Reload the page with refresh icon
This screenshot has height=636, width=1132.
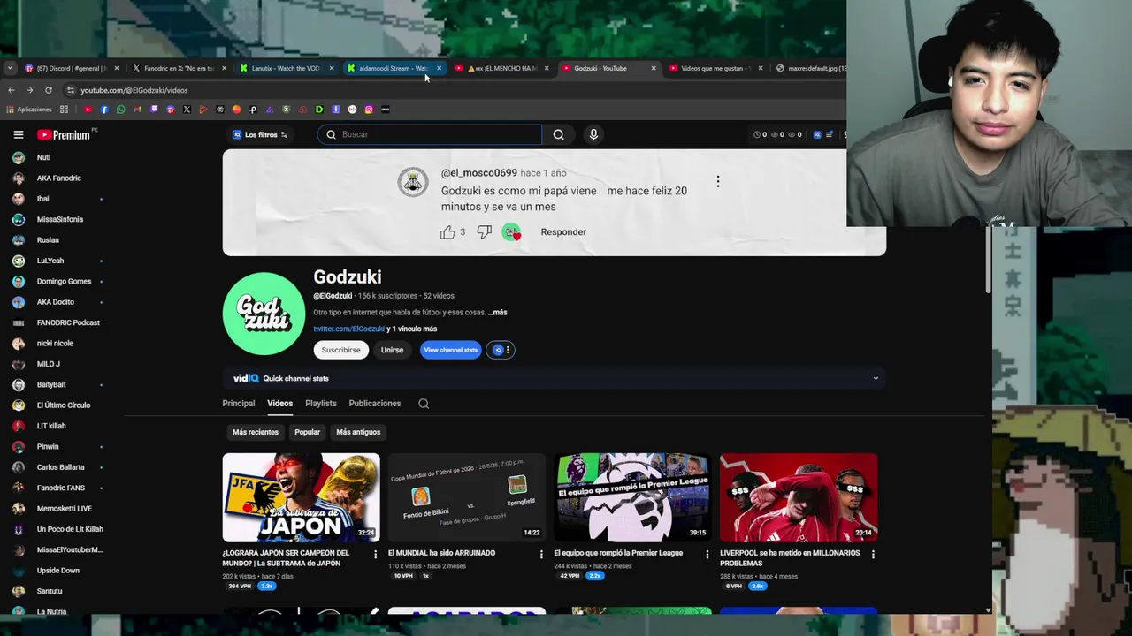[x=49, y=90]
